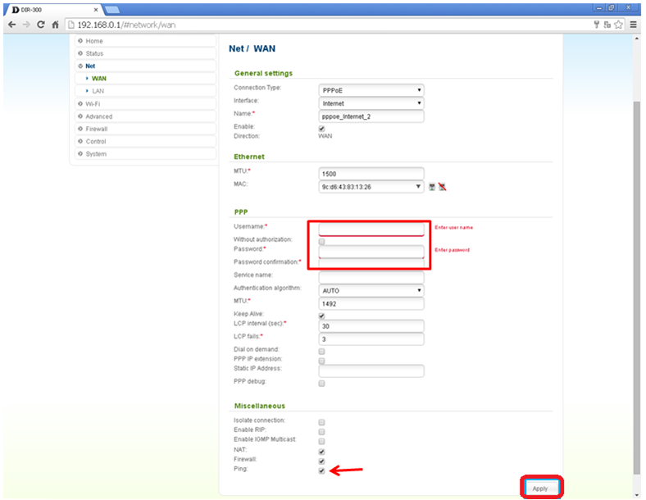Click the restore default MAC icon
Image resolution: width=646 pixels, height=500 pixels.
pos(443,186)
